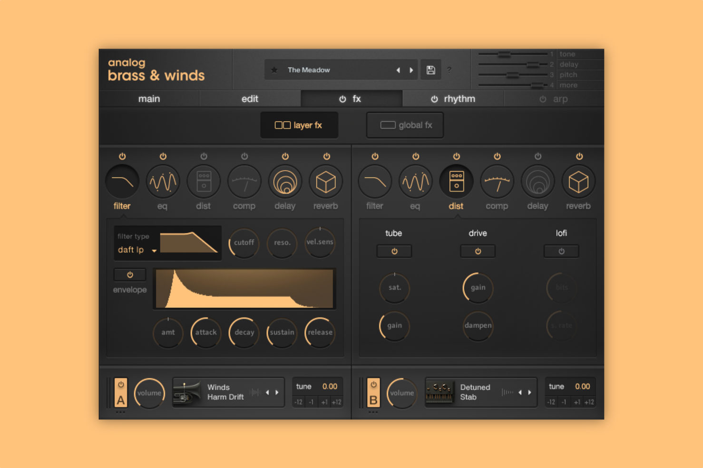
Task: Open the eq effect on layer A
Action: 163,181
